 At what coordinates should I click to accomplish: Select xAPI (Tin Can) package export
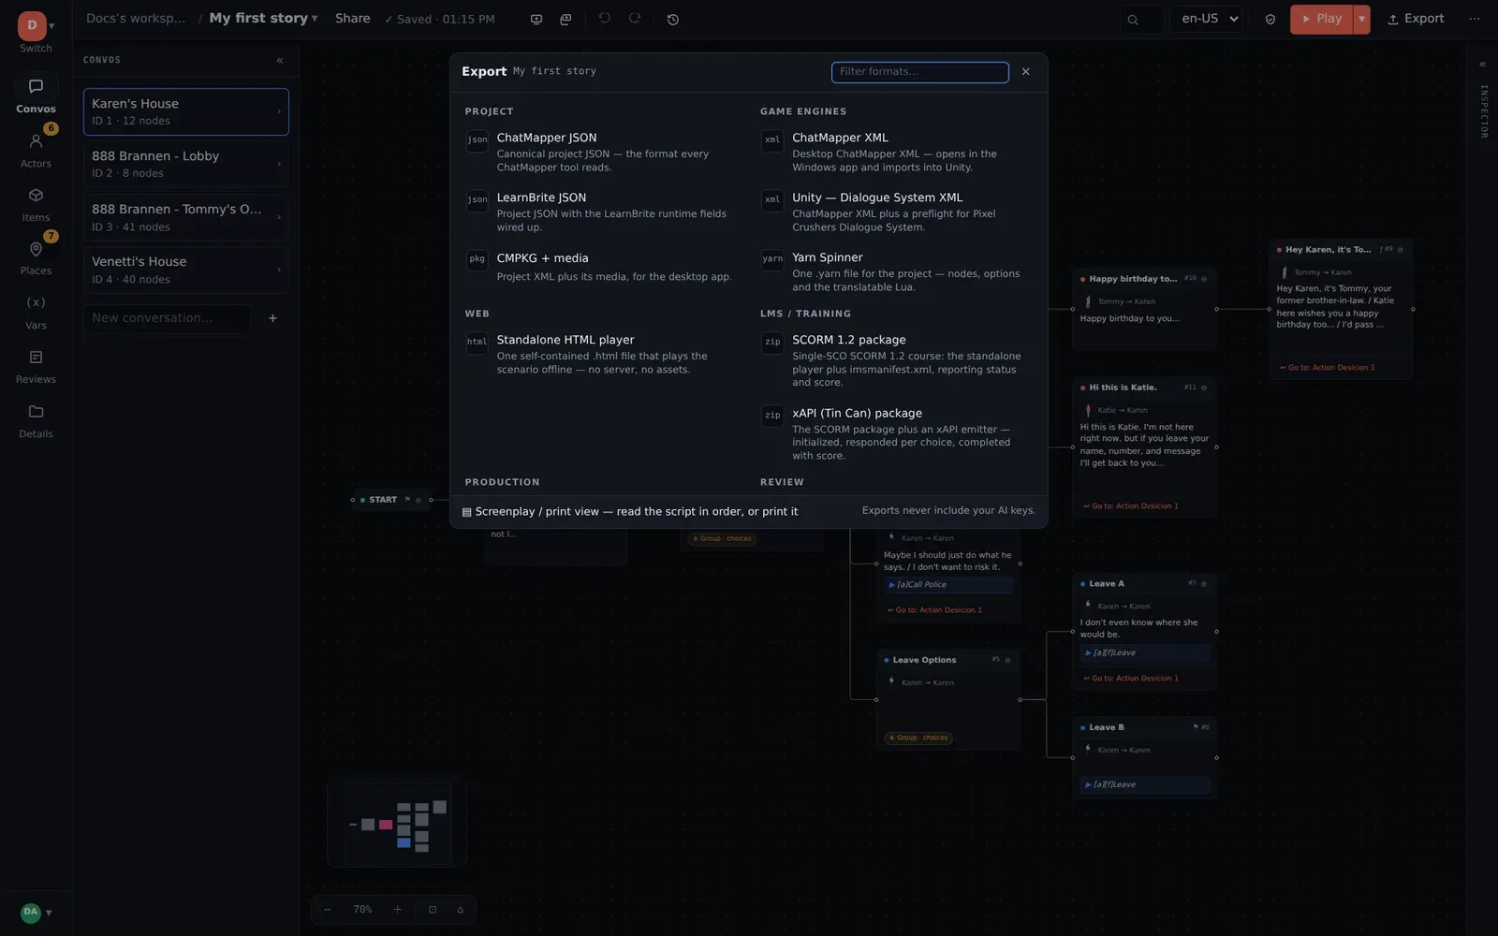897,433
